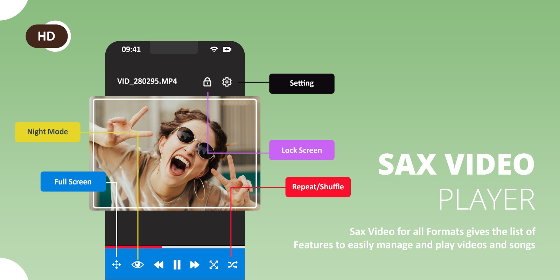Select the VID_280295.MP4 file title

tap(147, 81)
